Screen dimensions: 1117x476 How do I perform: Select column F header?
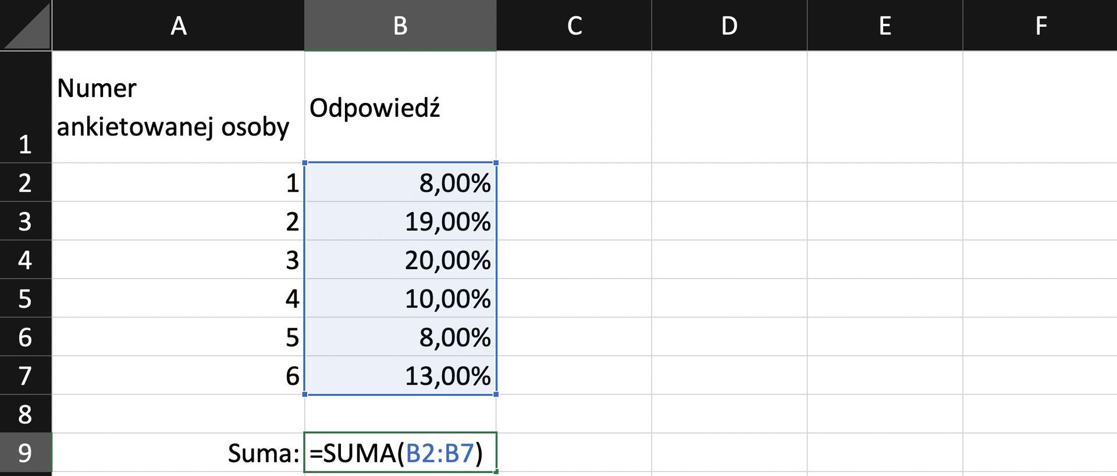coord(1040,25)
